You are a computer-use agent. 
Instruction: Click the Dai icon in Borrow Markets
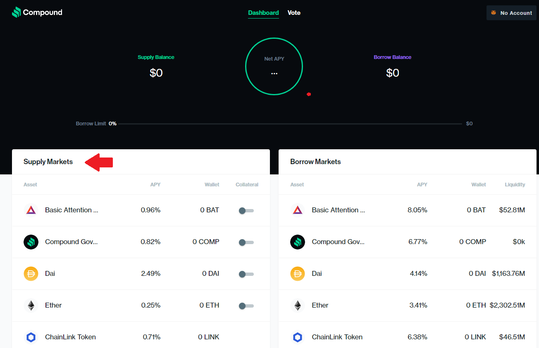coord(298,274)
